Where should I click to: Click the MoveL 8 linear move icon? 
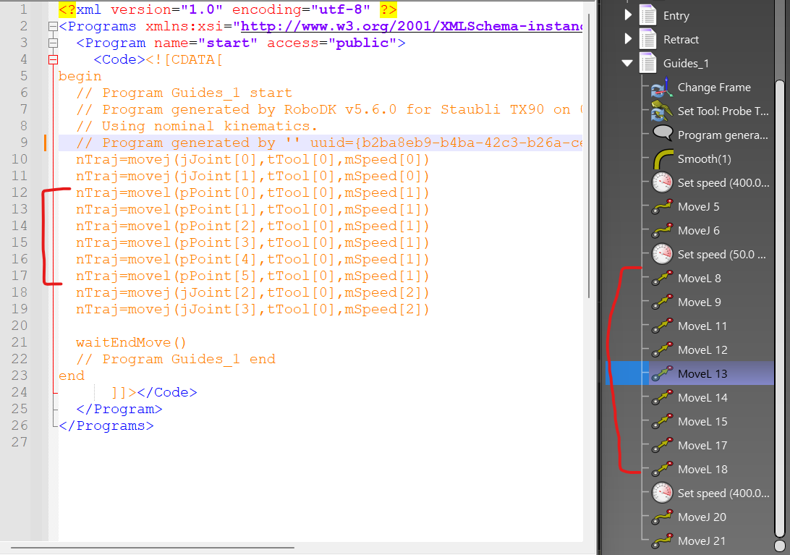tap(662, 279)
